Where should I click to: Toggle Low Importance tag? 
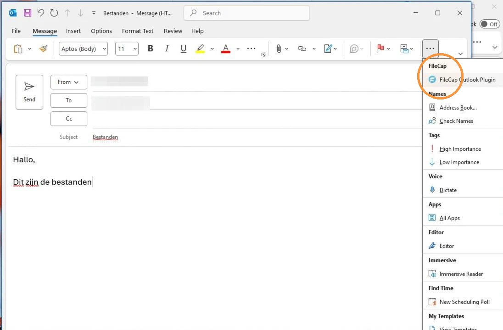463,162
